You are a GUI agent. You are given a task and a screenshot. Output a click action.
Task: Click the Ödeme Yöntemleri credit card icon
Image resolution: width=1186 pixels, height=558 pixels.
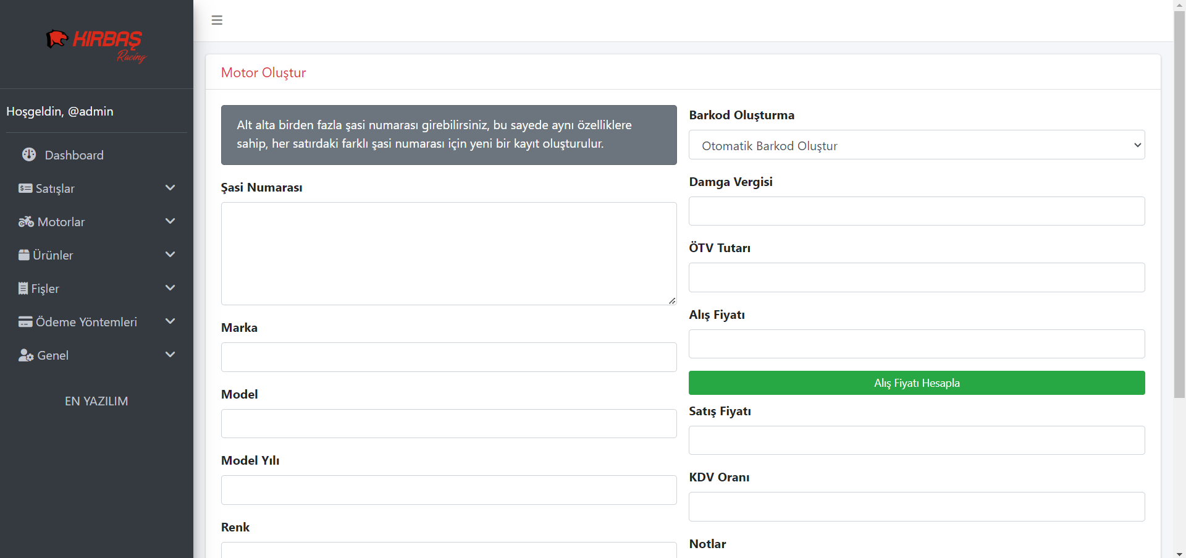pyautogui.click(x=25, y=322)
